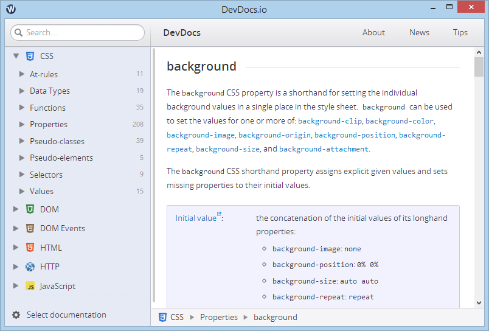
Task: Click the content vertical scrollbar thumb
Action: click(479, 67)
